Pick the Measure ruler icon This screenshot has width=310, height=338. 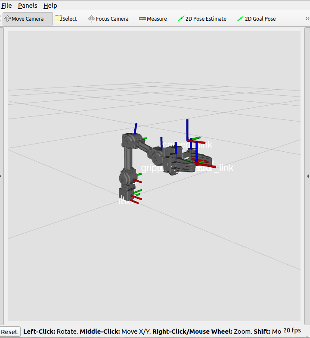pyautogui.click(x=142, y=19)
